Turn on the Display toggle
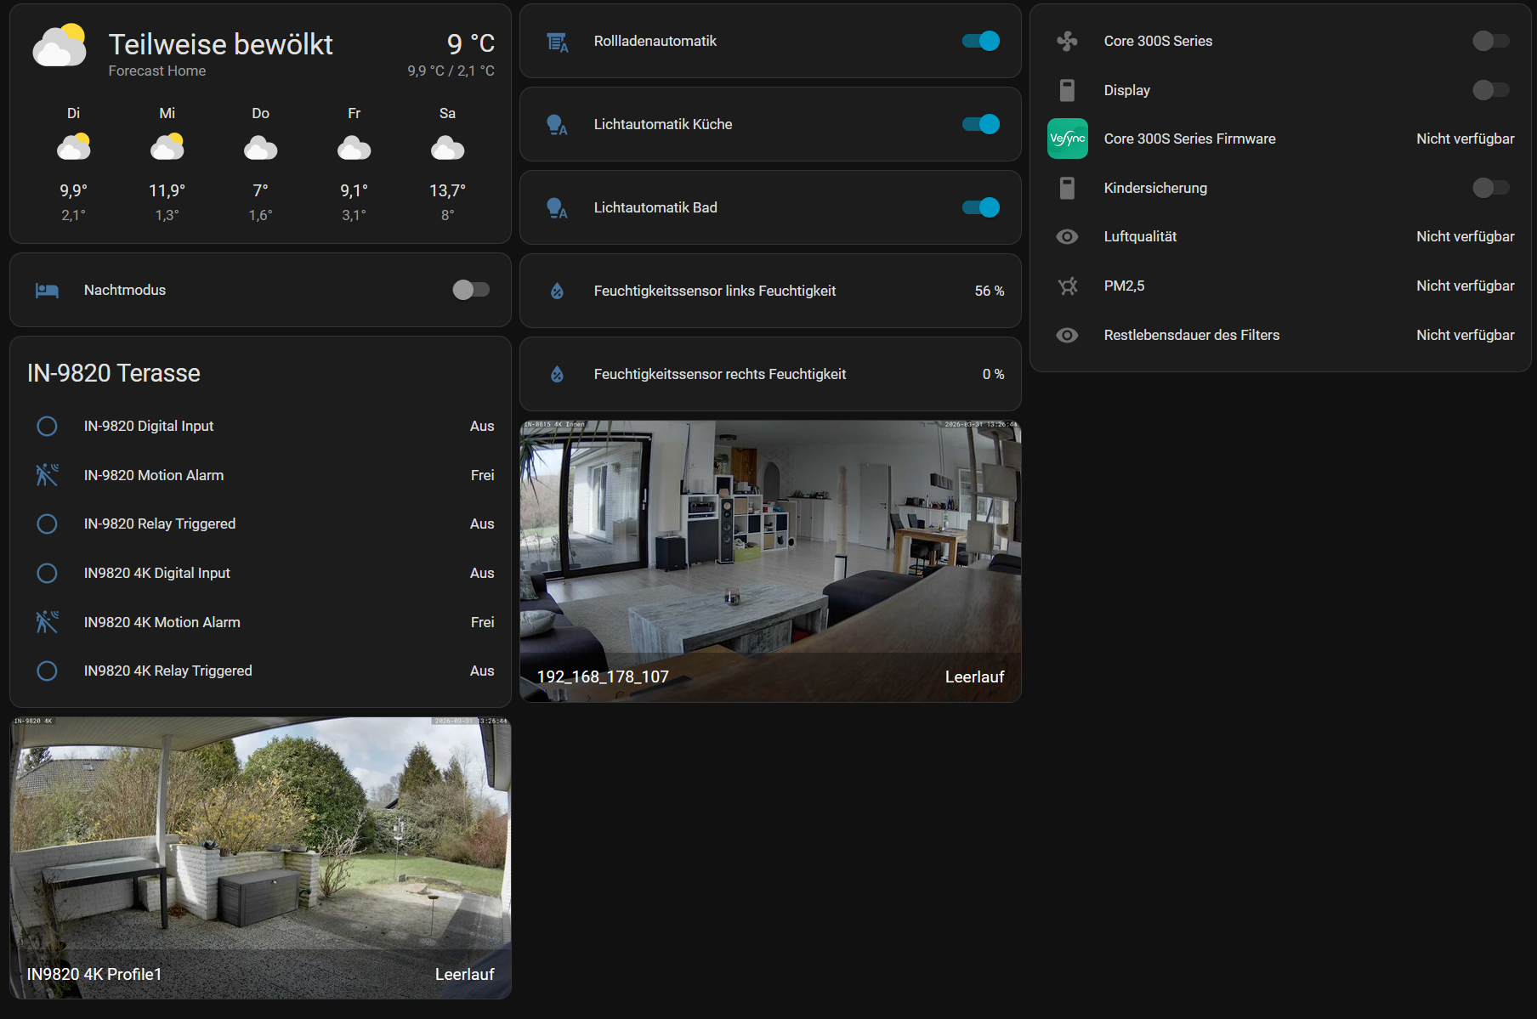This screenshot has height=1019, width=1537. point(1490,90)
